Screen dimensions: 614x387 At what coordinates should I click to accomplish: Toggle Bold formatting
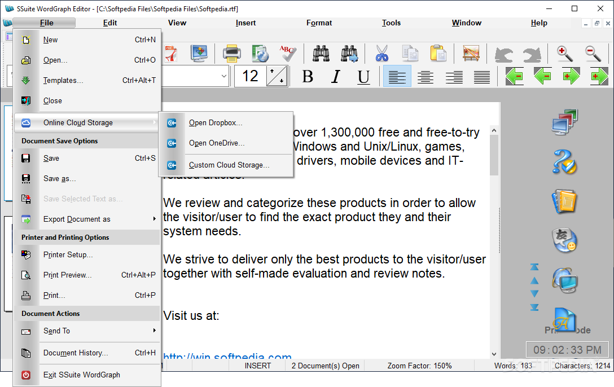click(x=308, y=76)
